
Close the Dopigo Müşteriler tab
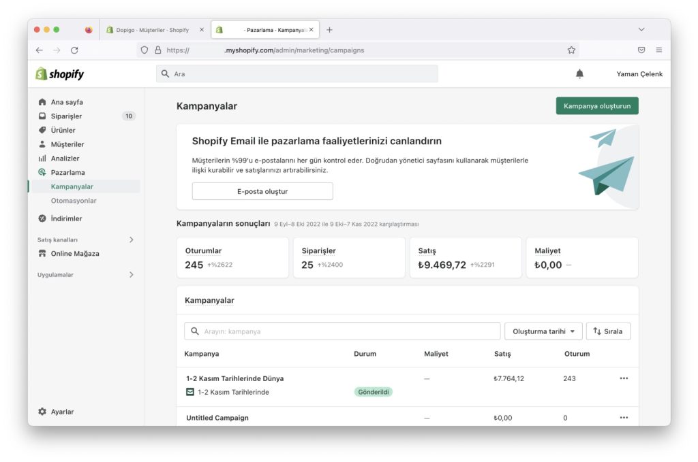click(x=202, y=30)
